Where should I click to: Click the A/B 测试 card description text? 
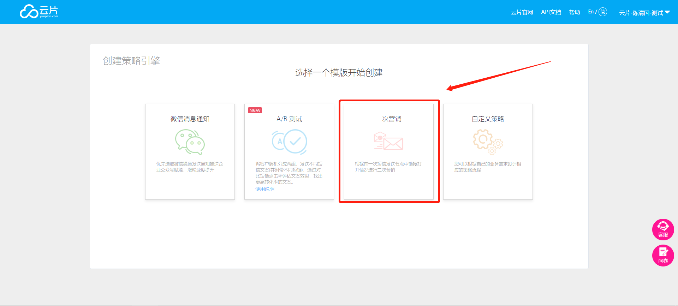289,173
